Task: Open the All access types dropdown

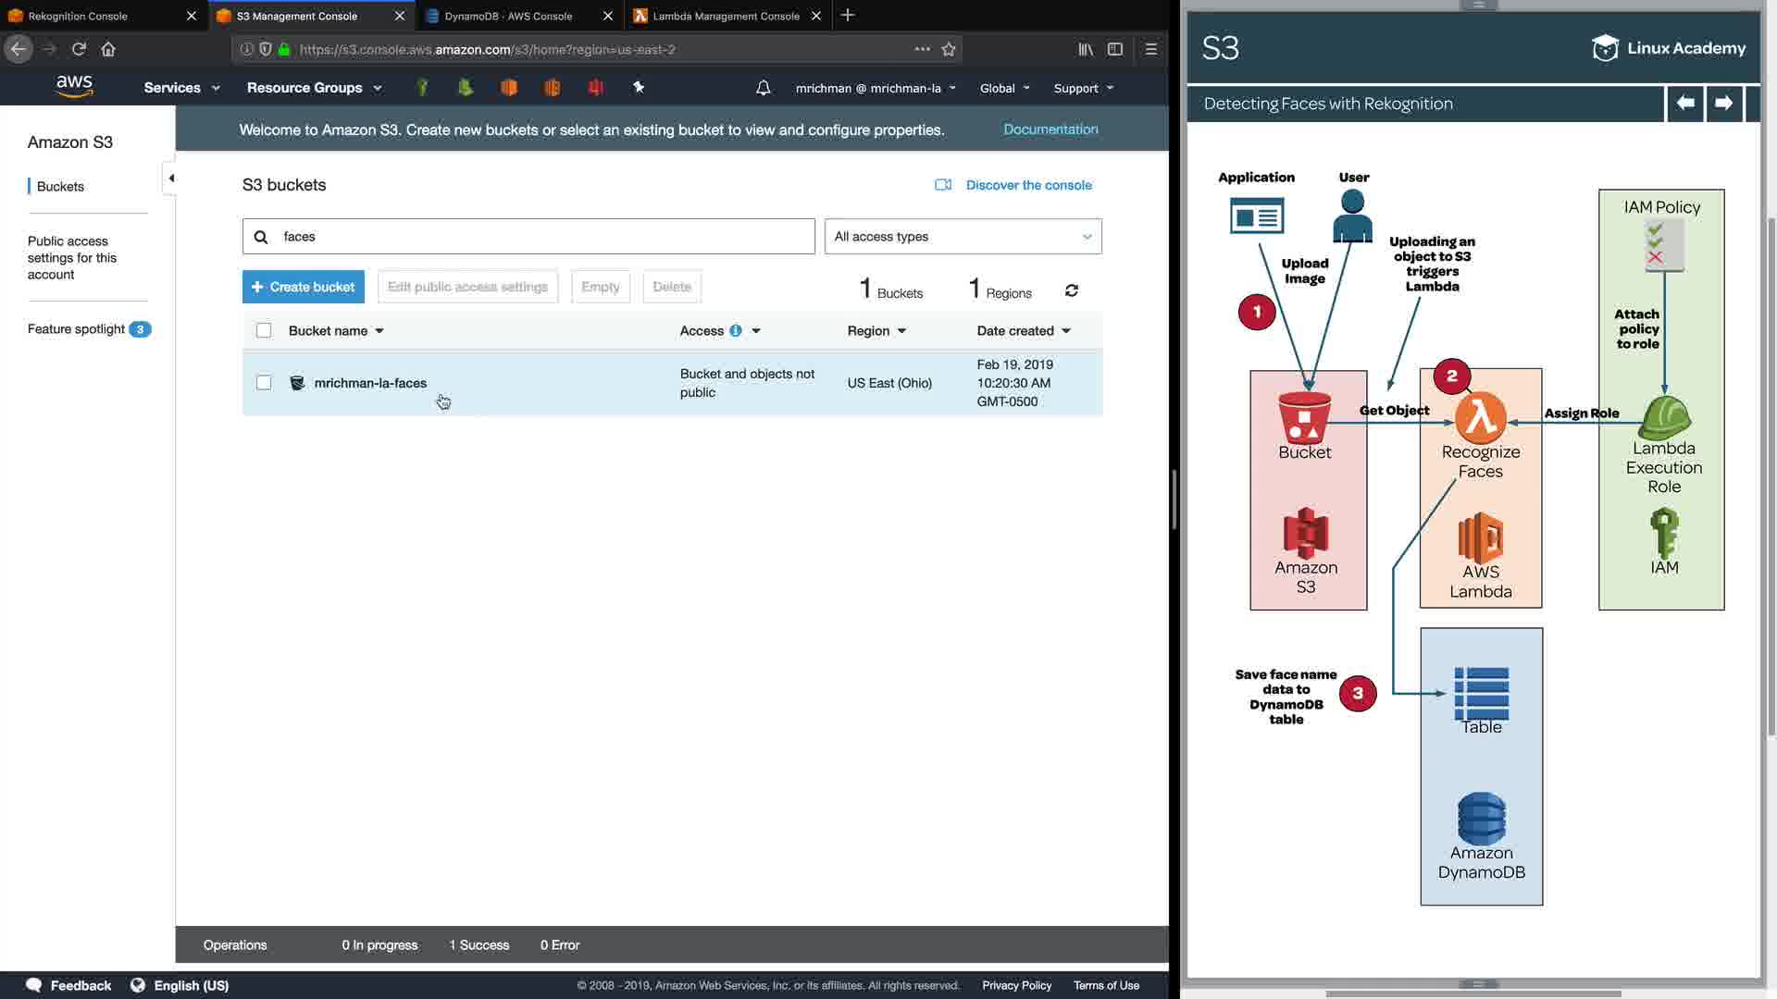Action: pyautogui.click(x=963, y=237)
